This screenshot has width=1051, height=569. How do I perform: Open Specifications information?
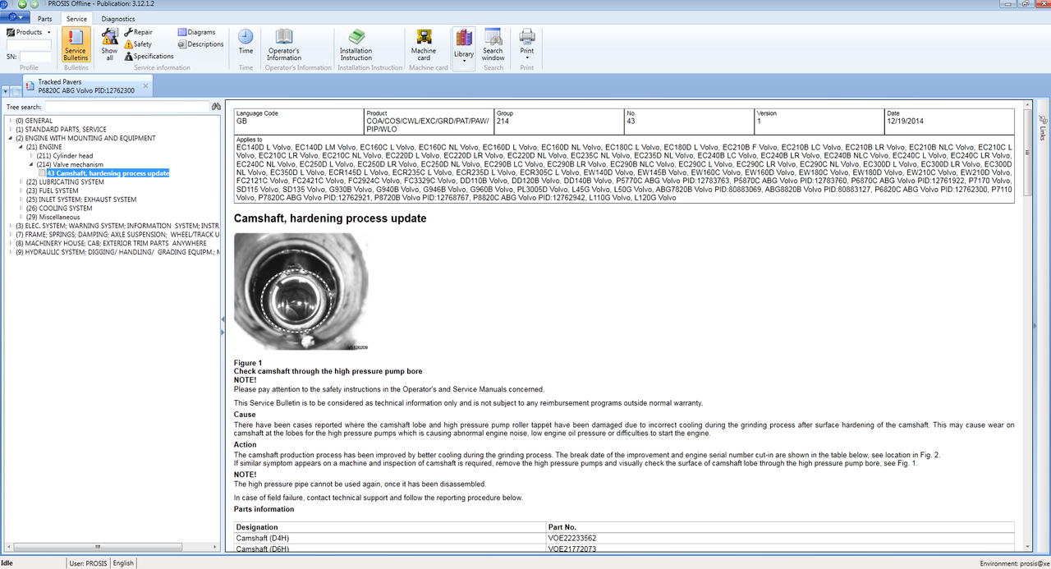[x=149, y=57]
